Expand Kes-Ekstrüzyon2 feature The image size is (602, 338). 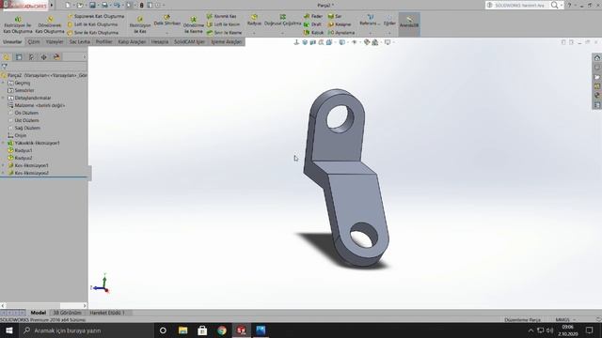click(3, 173)
